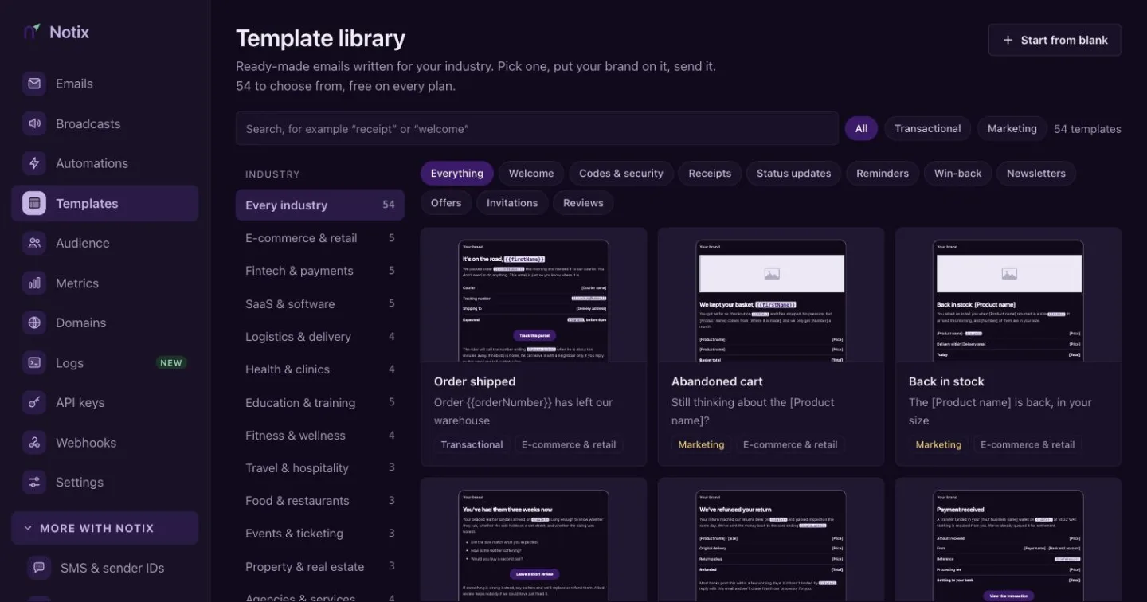Viewport: 1147px width, 602px height.
Task: Select the Receipts category chip
Action: tap(710, 174)
